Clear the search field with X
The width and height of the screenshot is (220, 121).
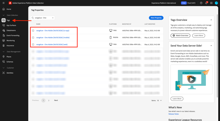click(x=53, y=18)
